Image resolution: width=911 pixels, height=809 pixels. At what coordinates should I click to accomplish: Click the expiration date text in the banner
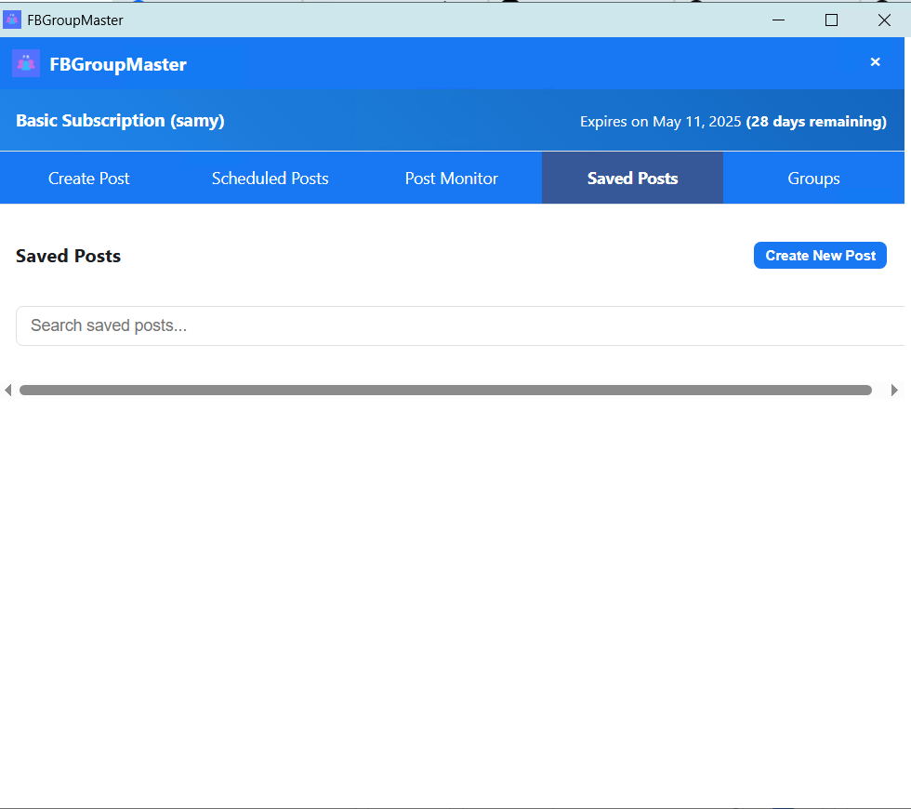tap(733, 121)
